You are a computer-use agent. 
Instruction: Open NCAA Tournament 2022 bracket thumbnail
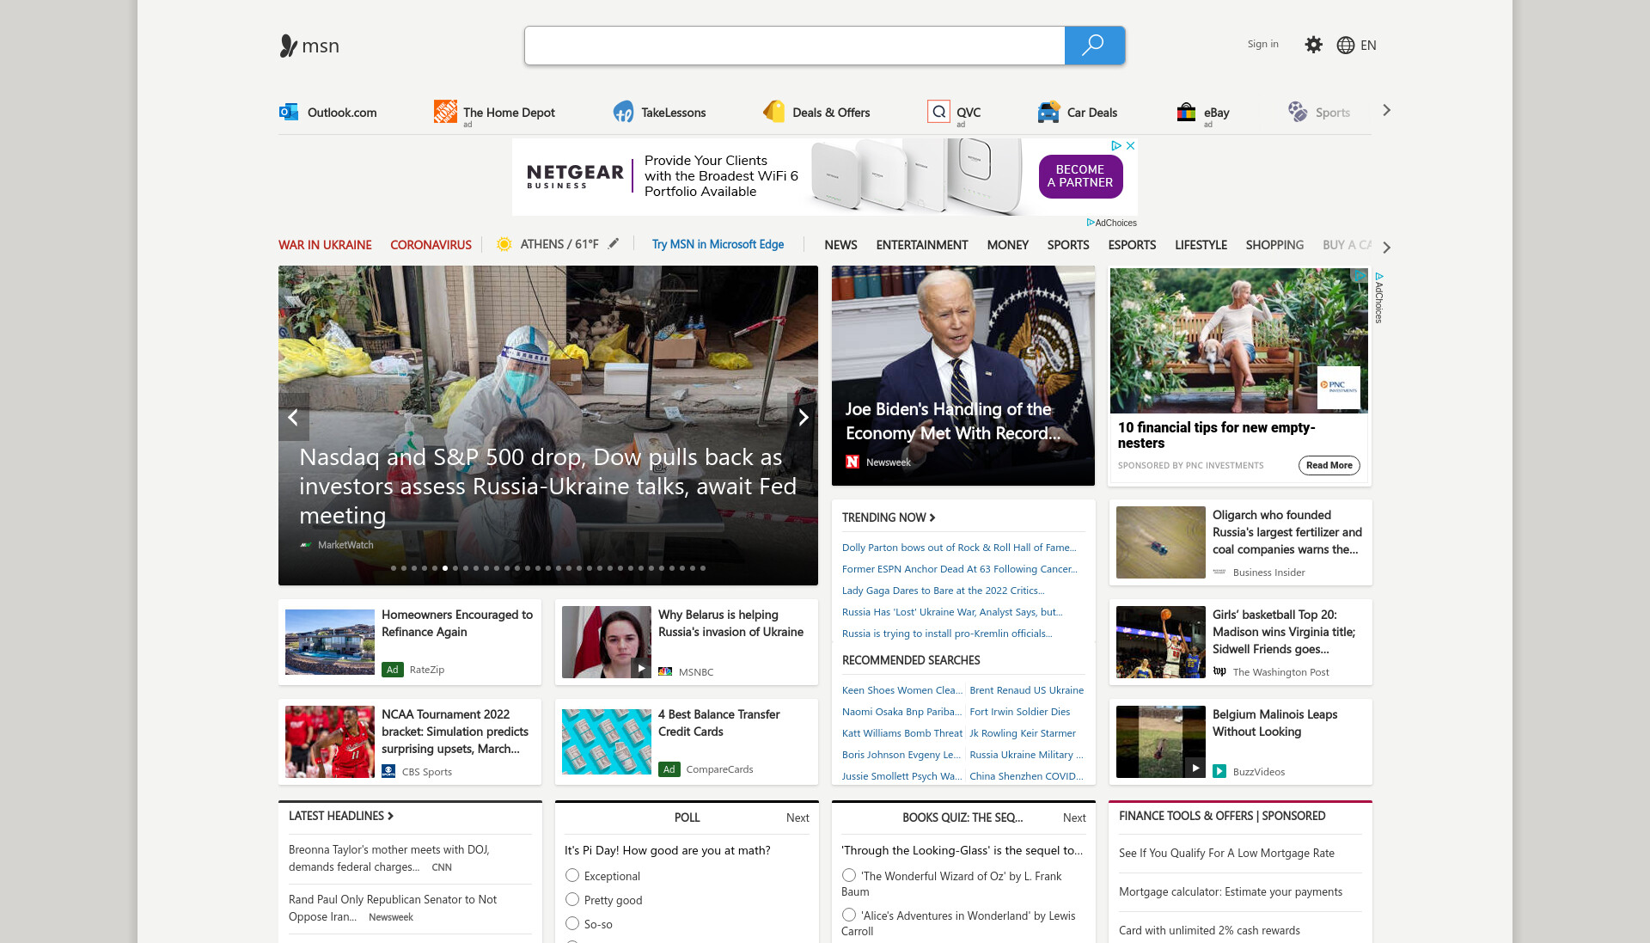point(330,742)
